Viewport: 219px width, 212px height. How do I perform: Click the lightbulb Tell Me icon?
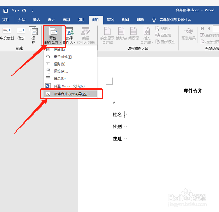154,20
